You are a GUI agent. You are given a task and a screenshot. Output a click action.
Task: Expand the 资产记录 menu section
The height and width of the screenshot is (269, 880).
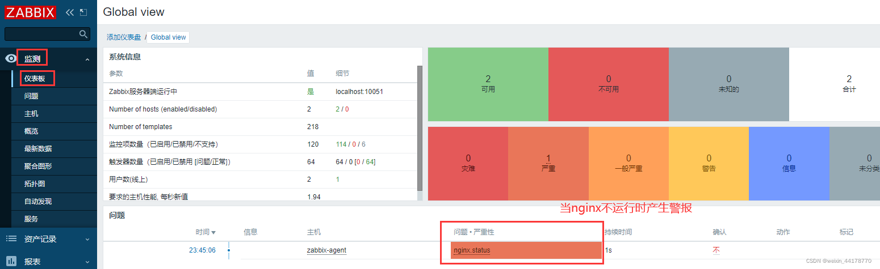(x=87, y=240)
